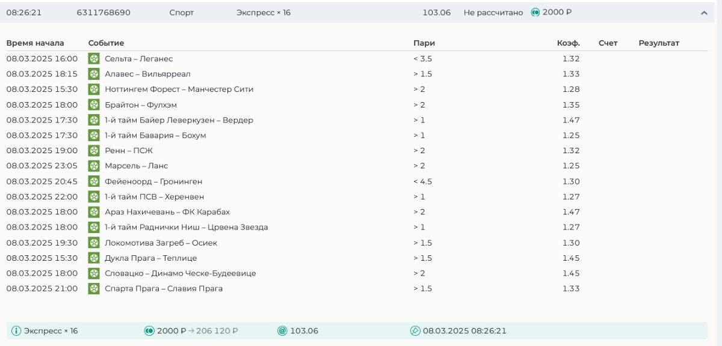Click football icon beside ПСВ – Херенвен
The width and height of the screenshot is (722, 346).
point(94,196)
